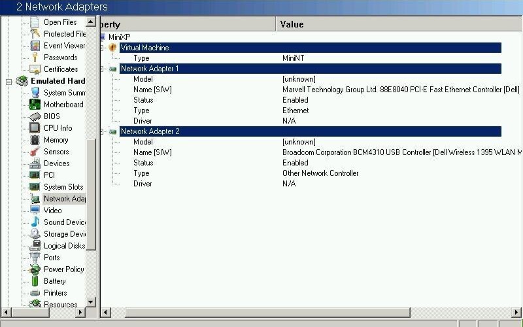
Task: Select the Devices icon
Action: coord(35,163)
